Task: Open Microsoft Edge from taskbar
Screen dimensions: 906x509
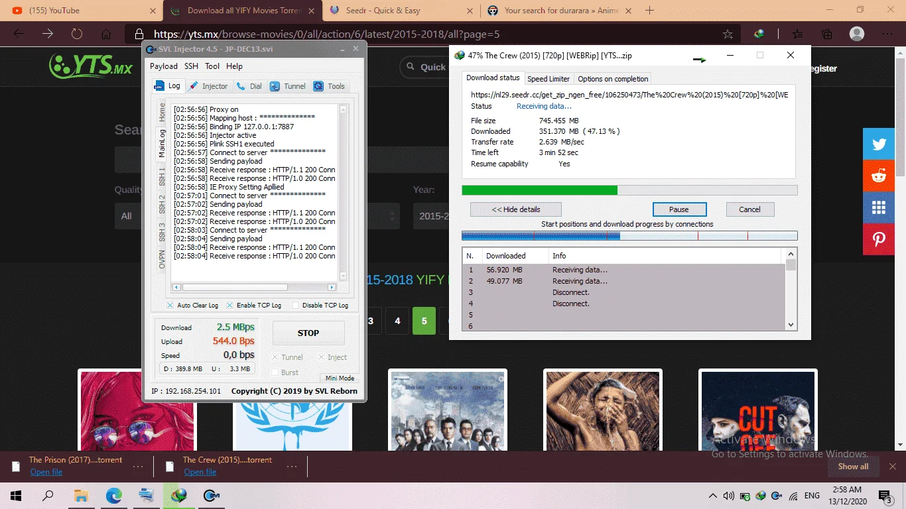Action: pos(114,495)
